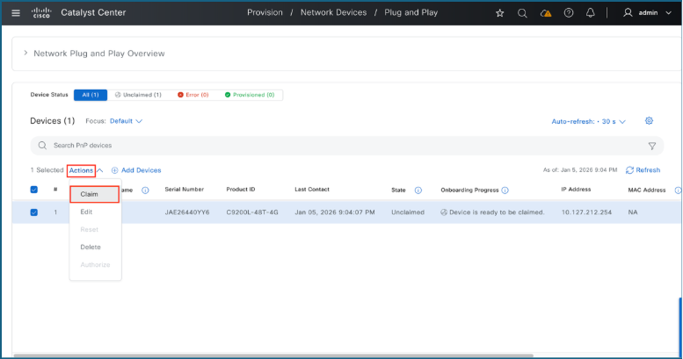The width and height of the screenshot is (683, 359).
Task: Show info for Onboarding Progress column
Action: (x=505, y=190)
